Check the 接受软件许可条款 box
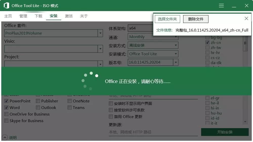253x142 pixels. pos(111,110)
